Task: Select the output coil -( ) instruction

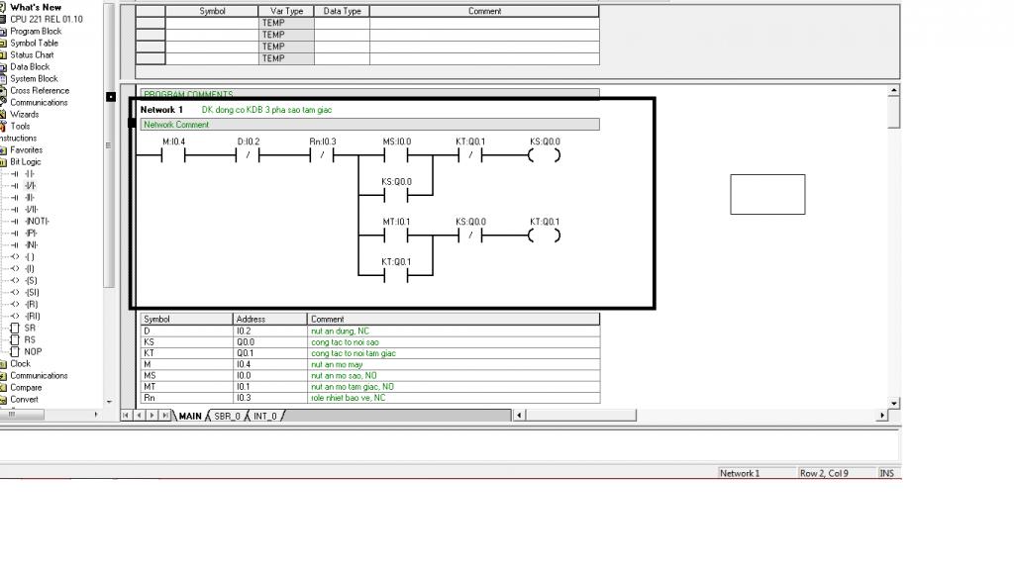Action: click(30, 256)
